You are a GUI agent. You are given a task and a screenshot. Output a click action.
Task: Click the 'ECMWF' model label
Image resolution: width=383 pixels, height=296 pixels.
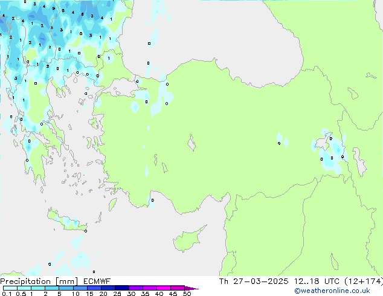97,282
